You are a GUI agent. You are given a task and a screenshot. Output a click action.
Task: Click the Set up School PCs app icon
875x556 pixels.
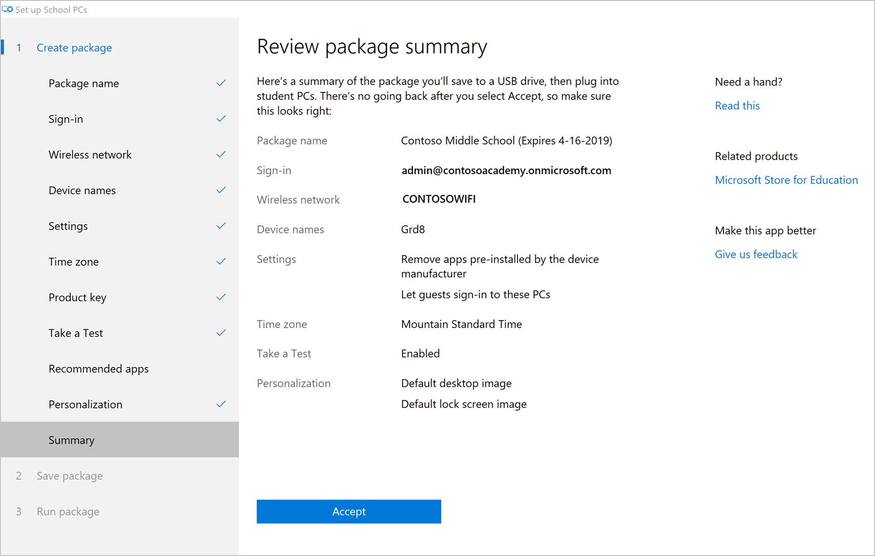click(7, 9)
